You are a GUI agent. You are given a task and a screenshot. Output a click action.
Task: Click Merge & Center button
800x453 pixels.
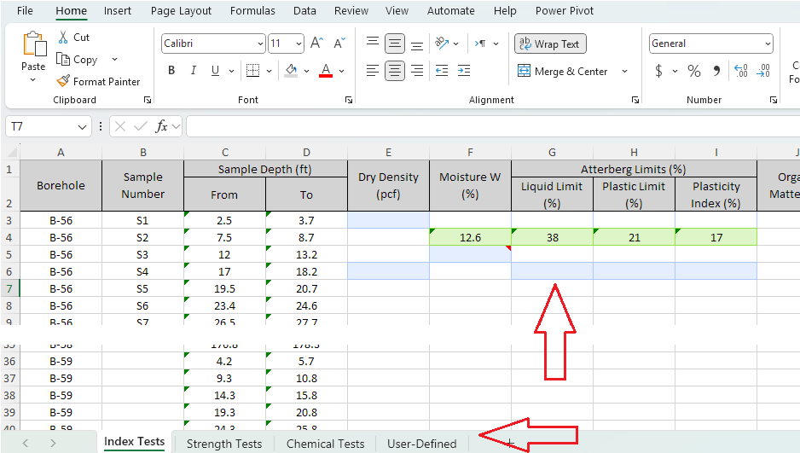click(562, 71)
